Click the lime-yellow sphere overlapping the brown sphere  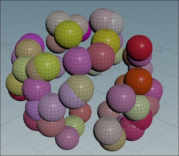tap(47, 66)
